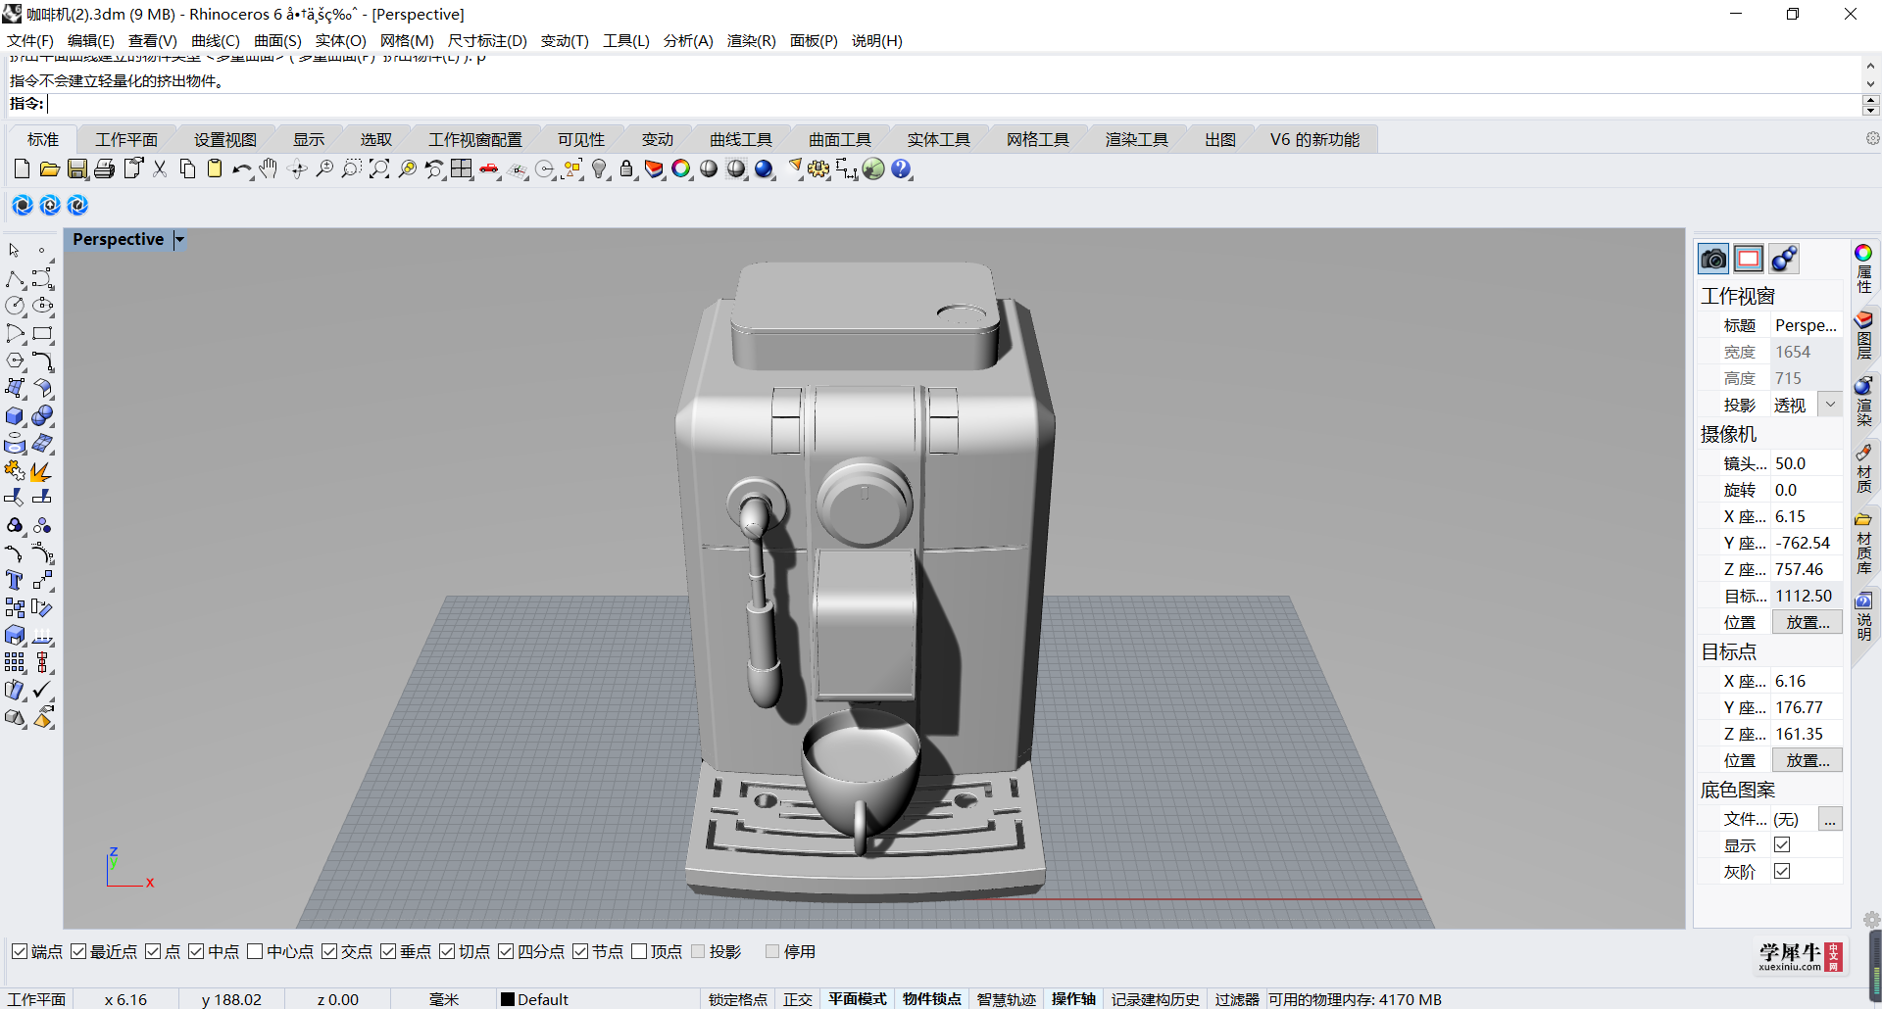Print using the printer icon

[104, 169]
